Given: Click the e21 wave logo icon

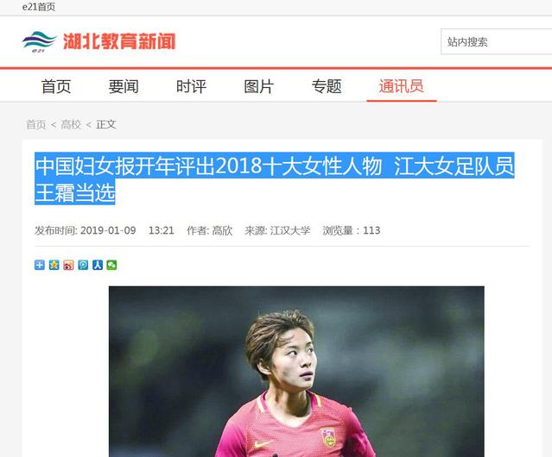Looking at the screenshot, I should tap(39, 41).
